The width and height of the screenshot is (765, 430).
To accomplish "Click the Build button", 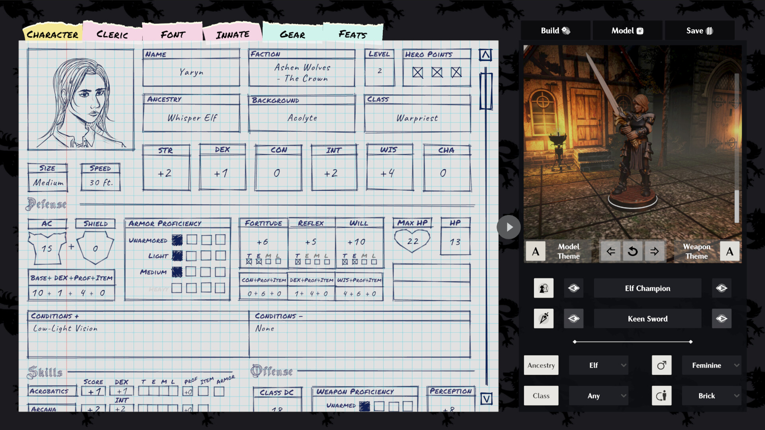I will pyautogui.click(x=555, y=30).
